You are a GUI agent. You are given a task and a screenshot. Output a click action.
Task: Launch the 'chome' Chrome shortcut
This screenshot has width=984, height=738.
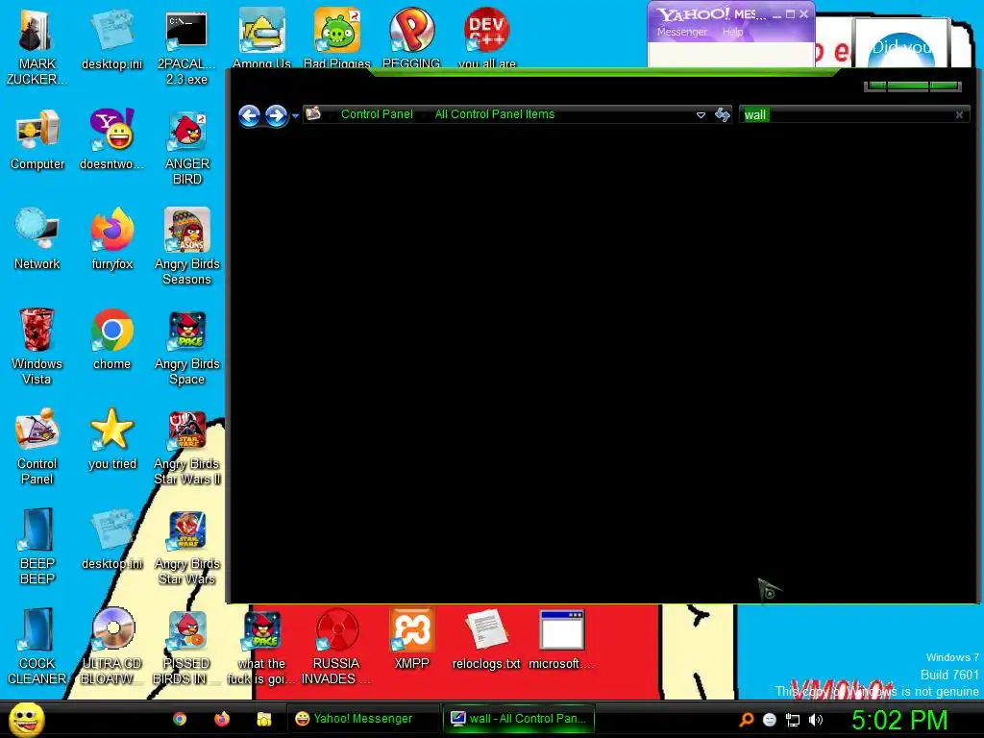point(111,339)
